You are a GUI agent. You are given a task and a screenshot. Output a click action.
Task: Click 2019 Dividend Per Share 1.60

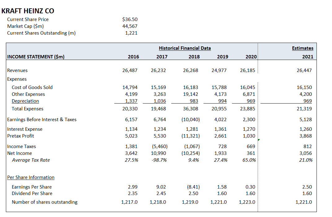point(222,194)
